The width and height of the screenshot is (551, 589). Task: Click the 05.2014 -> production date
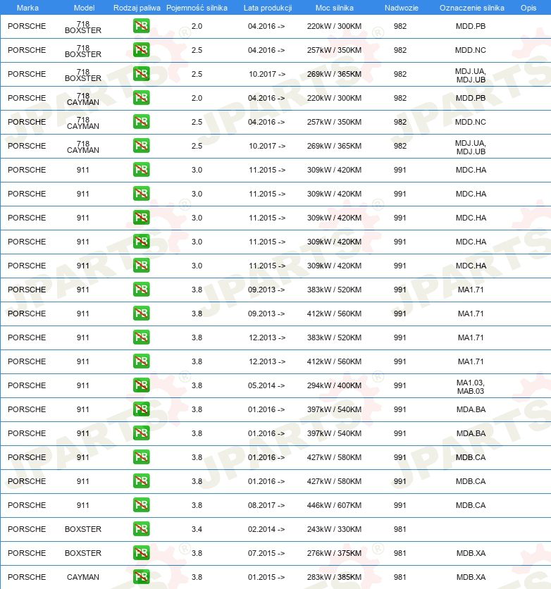[266, 385]
